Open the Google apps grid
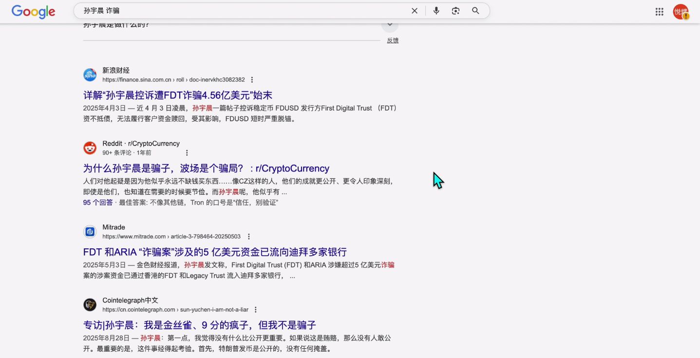 click(659, 11)
